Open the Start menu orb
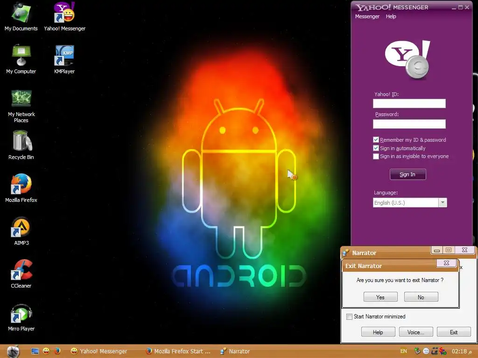The height and width of the screenshot is (358, 478). (x=13, y=351)
